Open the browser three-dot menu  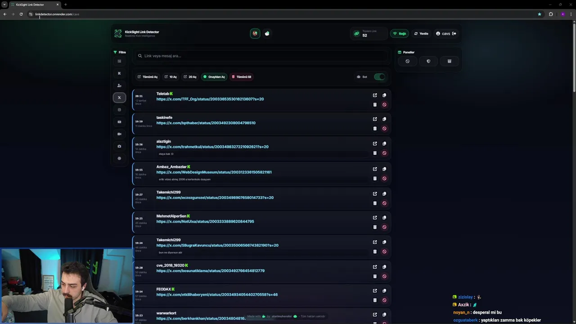click(571, 14)
